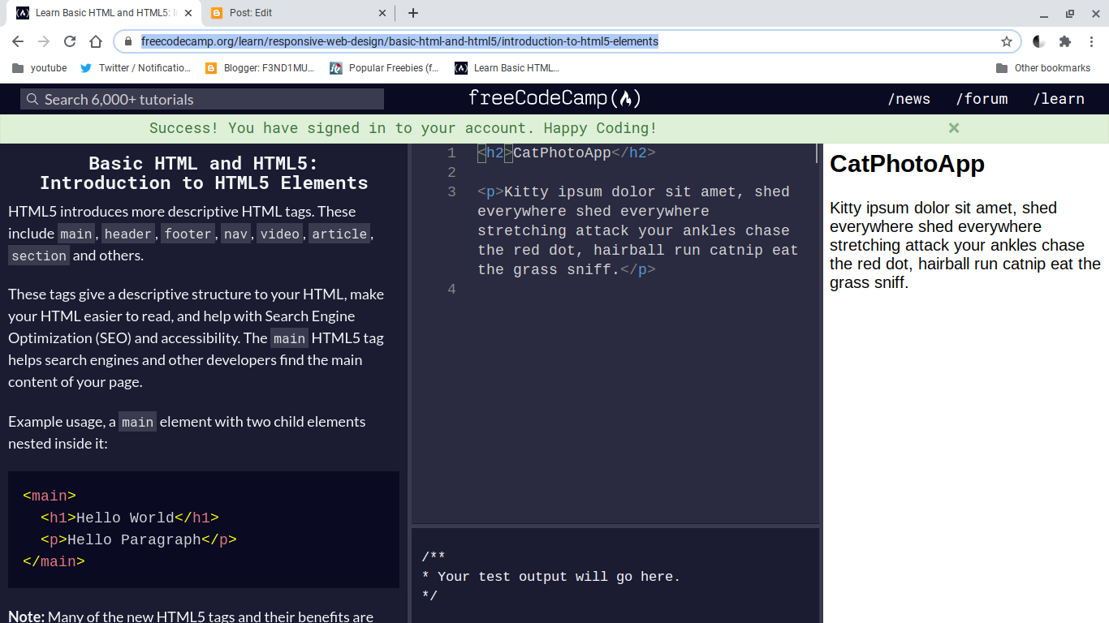This screenshot has width=1109, height=623.
Task: Click the 'Your test output will go here' console text
Action: (x=559, y=577)
